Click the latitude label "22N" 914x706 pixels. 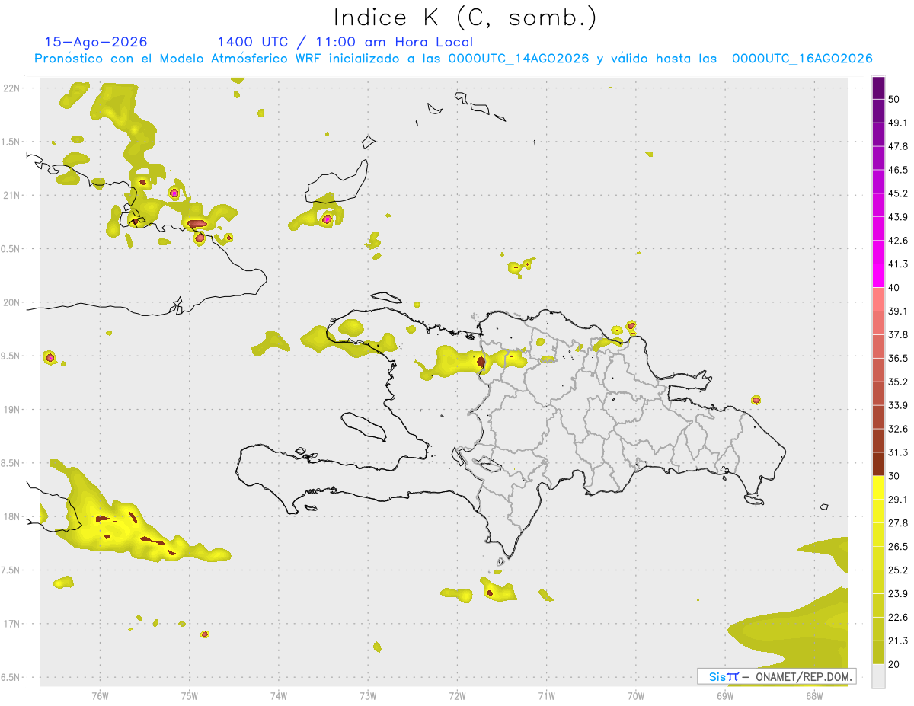point(11,88)
